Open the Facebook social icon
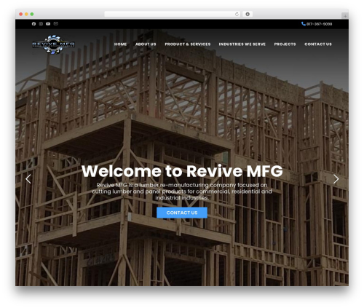This screenshot has height=308, width=364. 33,24
